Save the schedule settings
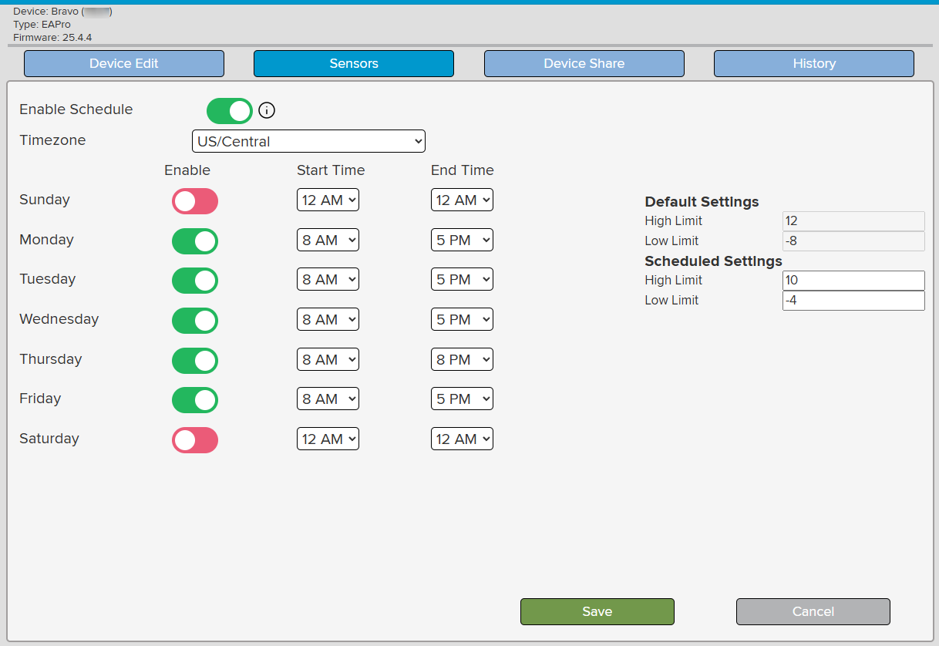Image resolution: width=939 pixels, height=646 pixels. point(597,611)
